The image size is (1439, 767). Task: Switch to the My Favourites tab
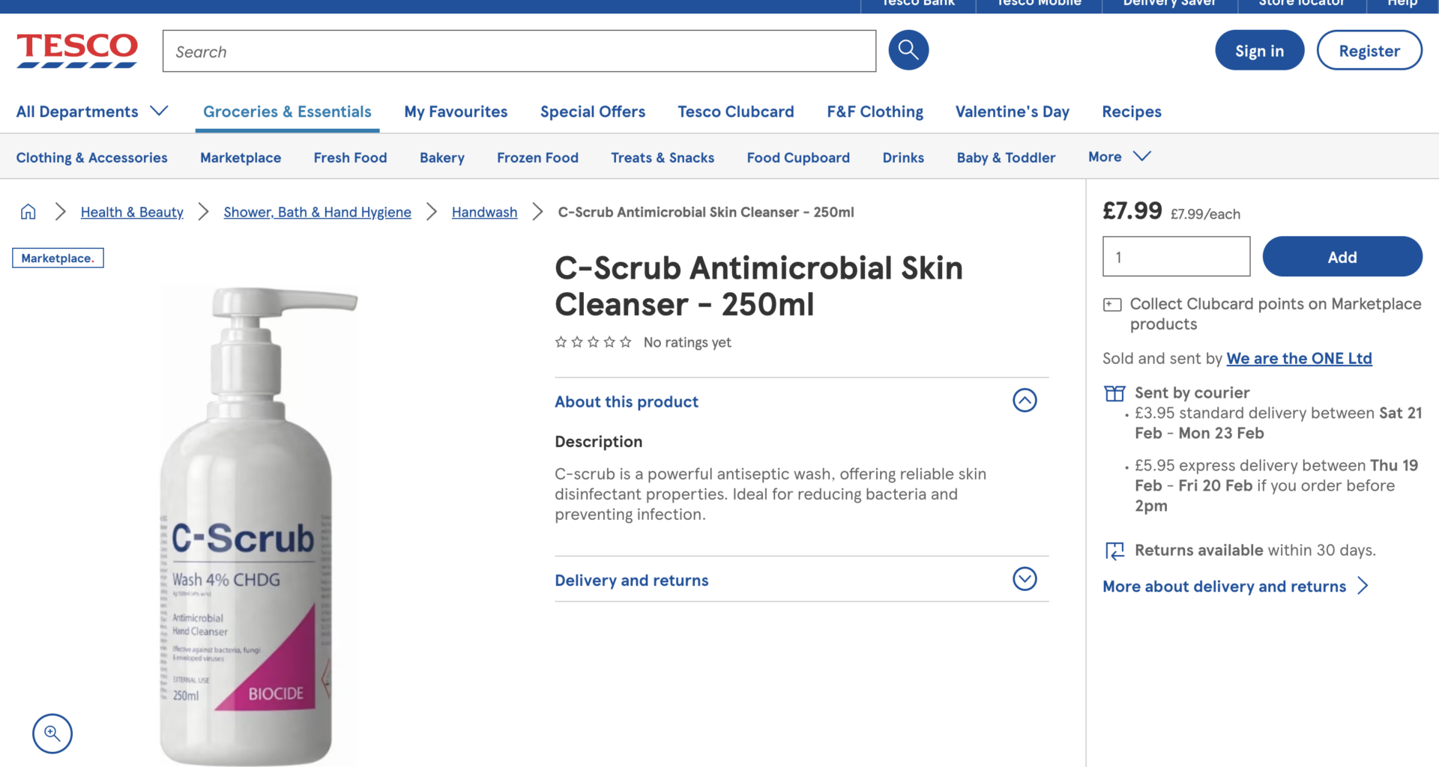[456, 111]
